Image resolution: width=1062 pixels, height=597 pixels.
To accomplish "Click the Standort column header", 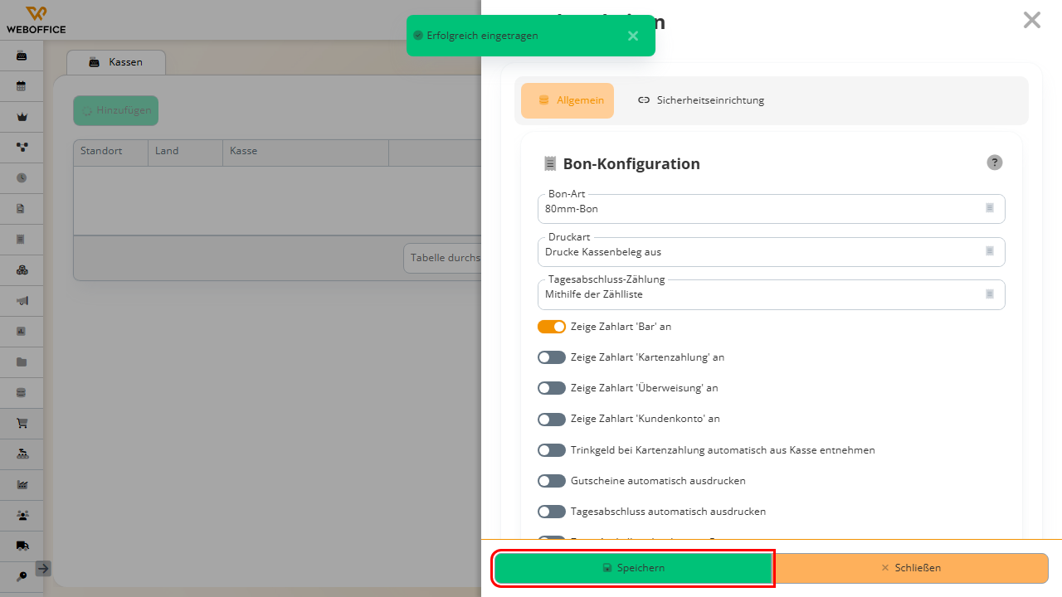I will pos(110,153).
